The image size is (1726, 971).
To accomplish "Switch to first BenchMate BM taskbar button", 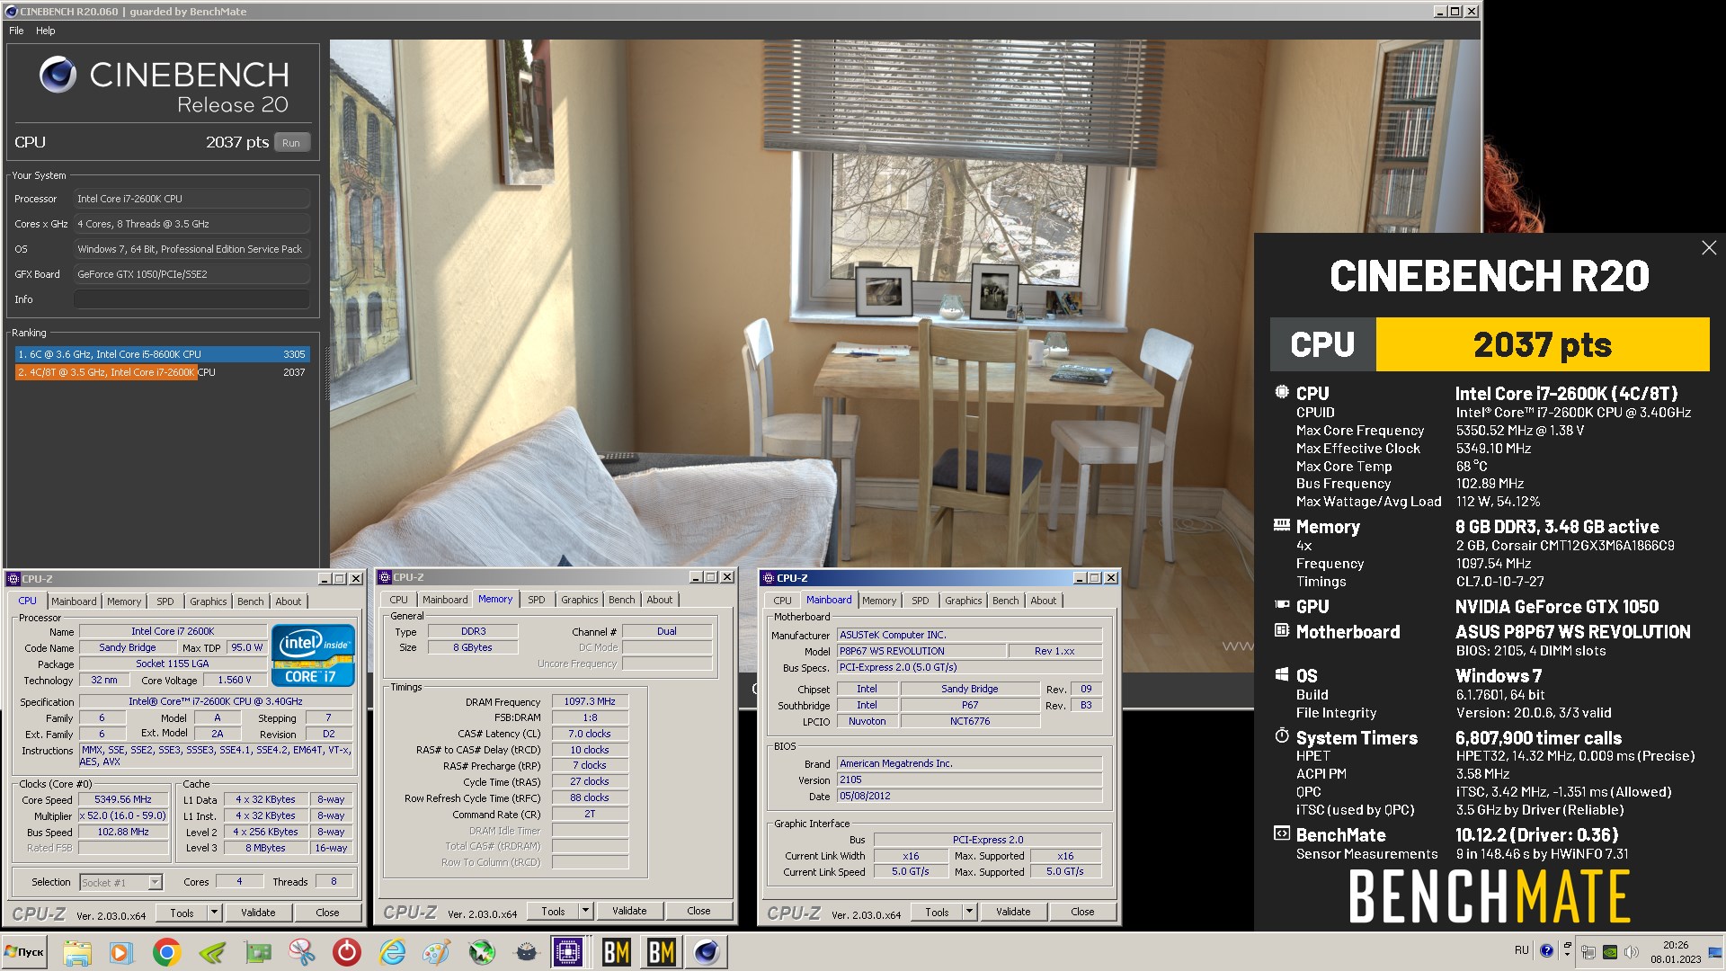I will tap(616, 952).
